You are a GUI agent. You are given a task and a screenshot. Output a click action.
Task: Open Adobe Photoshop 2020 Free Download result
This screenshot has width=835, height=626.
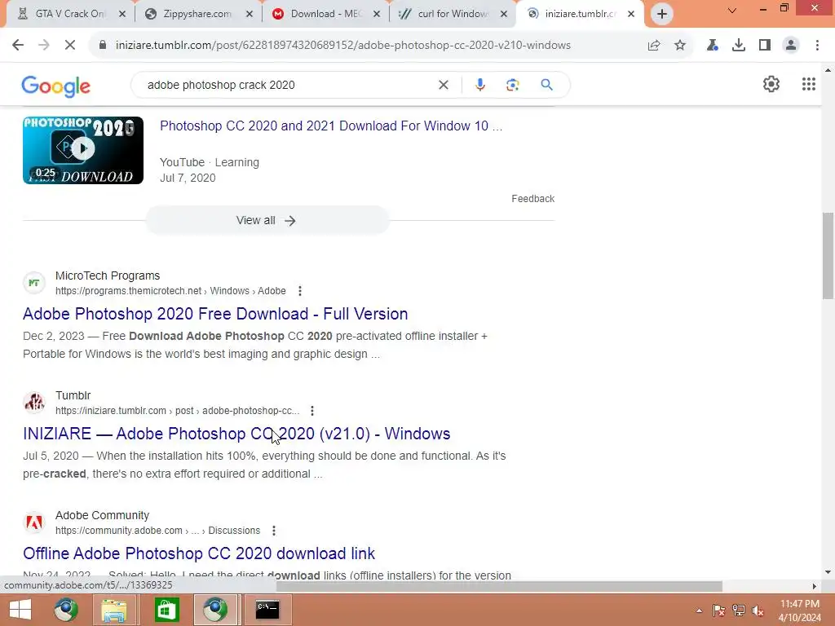point(215,314)
